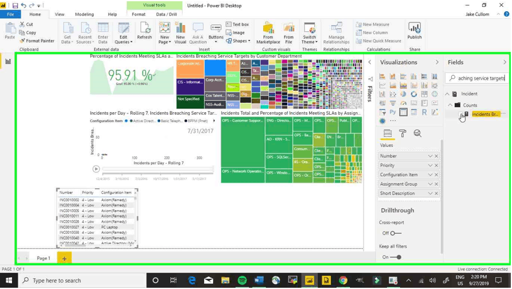Select the Gauge visualization icon
Screen dimensions: 512x289
[403, 103]
